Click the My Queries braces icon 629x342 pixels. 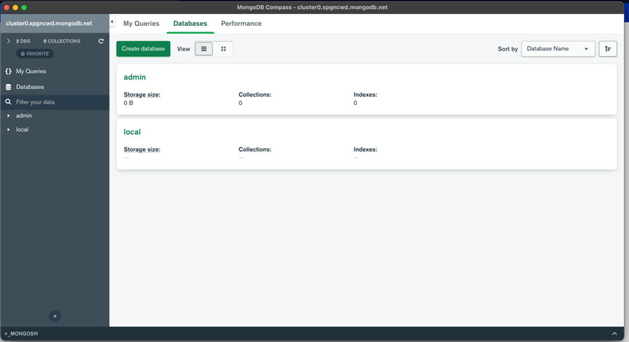click(8, 71)
